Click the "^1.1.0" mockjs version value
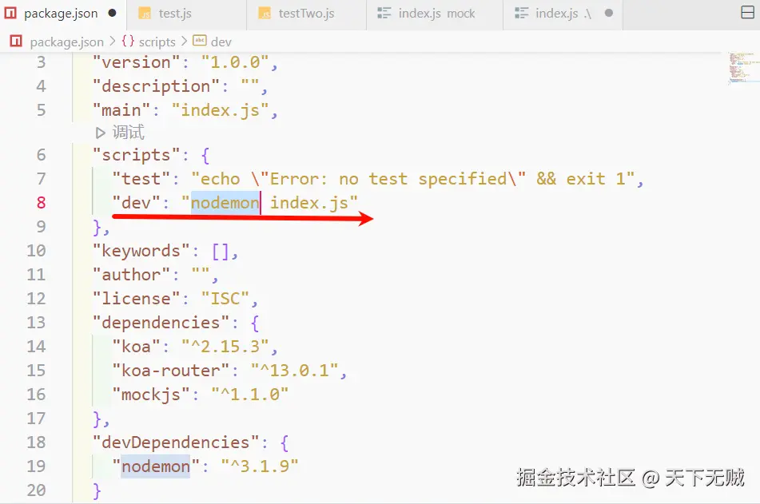The image size is (760, 504). [x=250, y=395]
